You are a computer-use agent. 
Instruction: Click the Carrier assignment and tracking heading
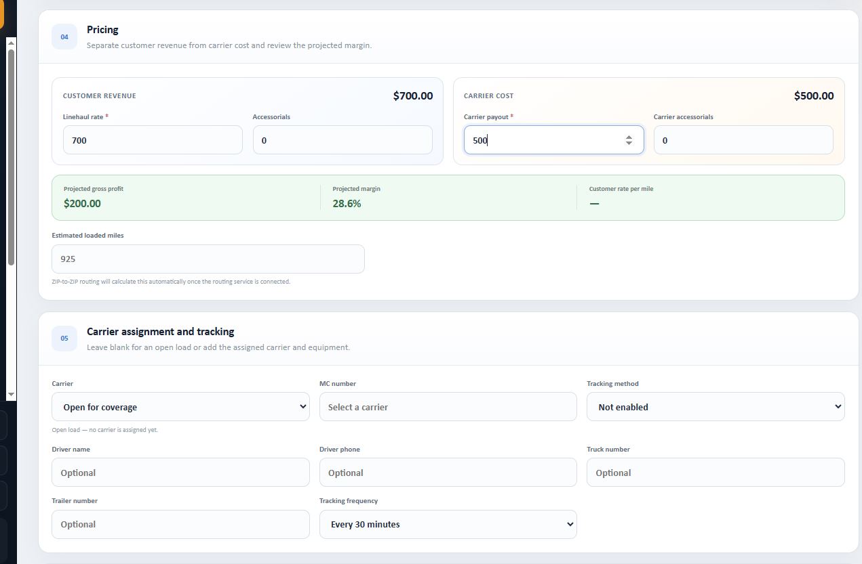[161, 332]
